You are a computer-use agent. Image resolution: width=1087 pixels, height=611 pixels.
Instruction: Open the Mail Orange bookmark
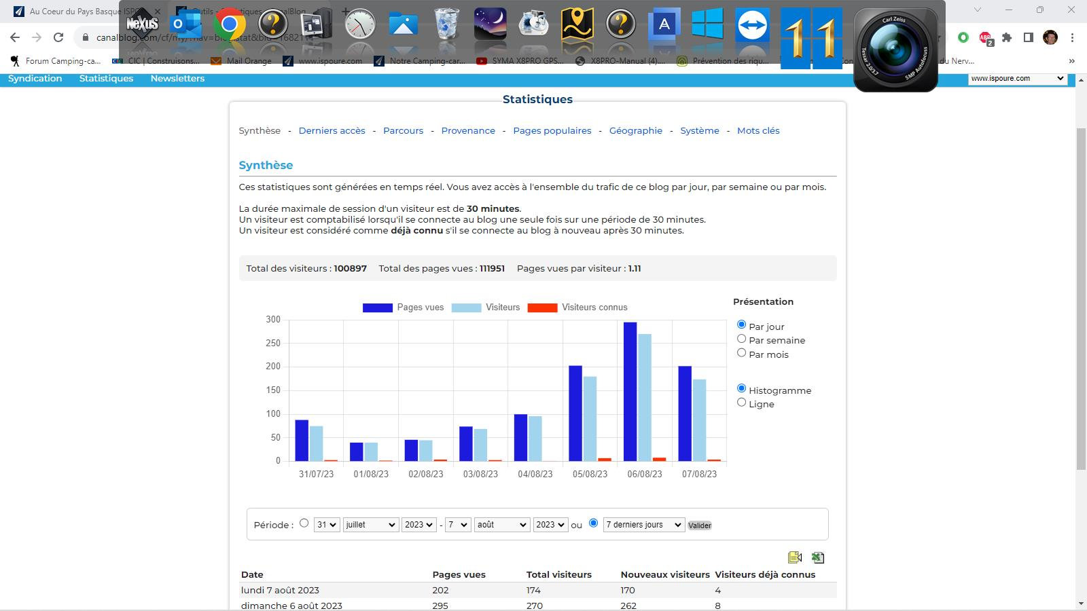(241, 61)
